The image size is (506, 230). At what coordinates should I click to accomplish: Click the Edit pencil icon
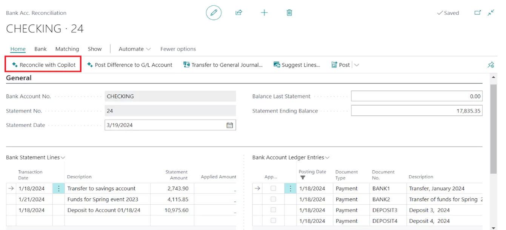pos(214,13)
